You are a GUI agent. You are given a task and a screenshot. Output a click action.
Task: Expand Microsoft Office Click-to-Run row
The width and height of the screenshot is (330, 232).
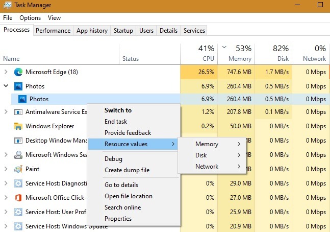pos(6,198)
